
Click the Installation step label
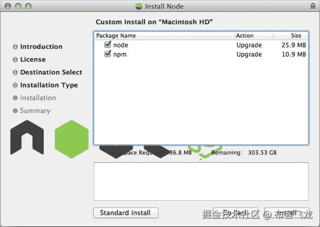click(x=38, y=98)
